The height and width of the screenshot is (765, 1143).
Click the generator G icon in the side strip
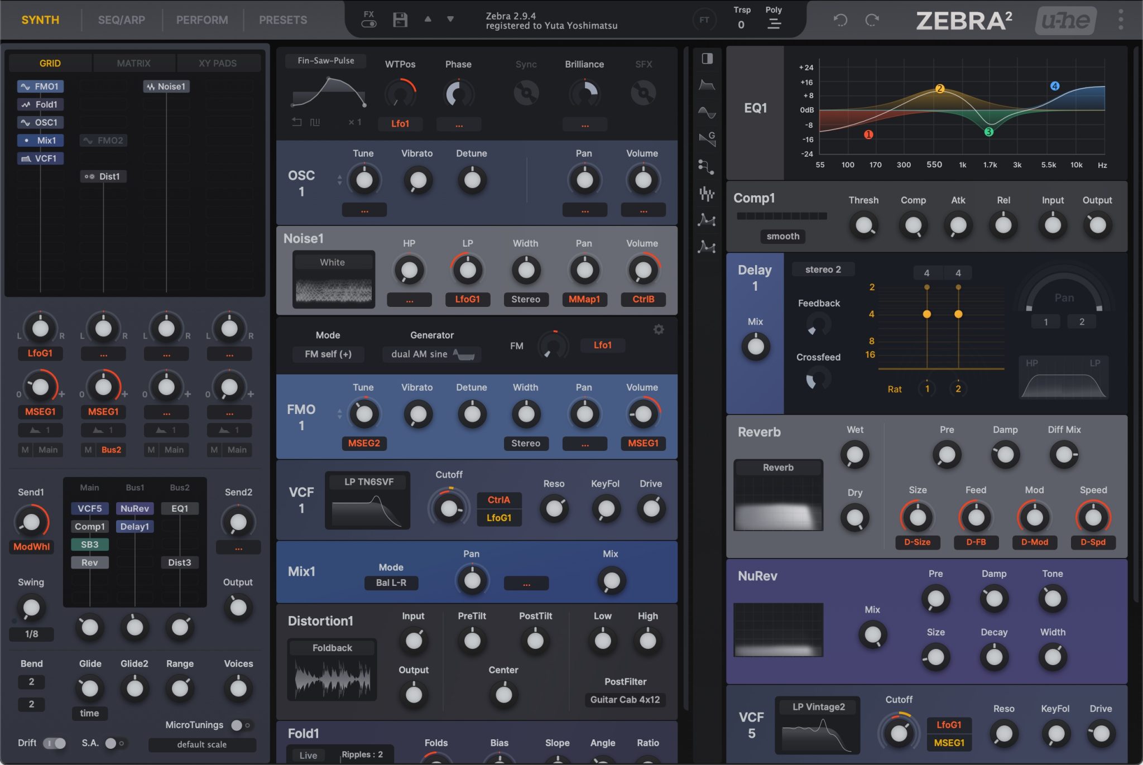coord(707,139)
